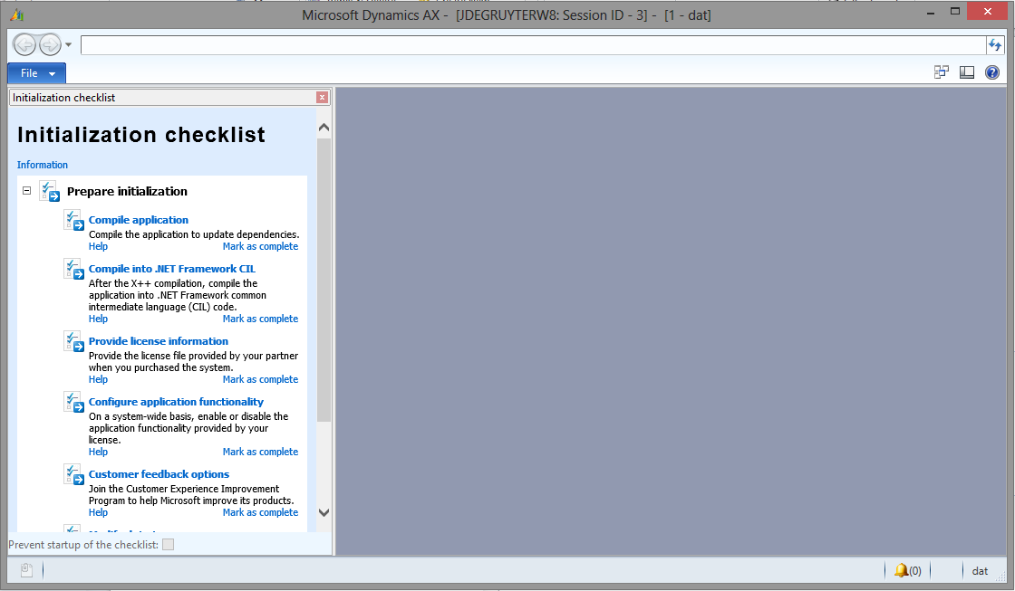This screenshot has height=591, width=1015.
Task: Open Customer feedback options link
Action: click(x=159, y=474)
